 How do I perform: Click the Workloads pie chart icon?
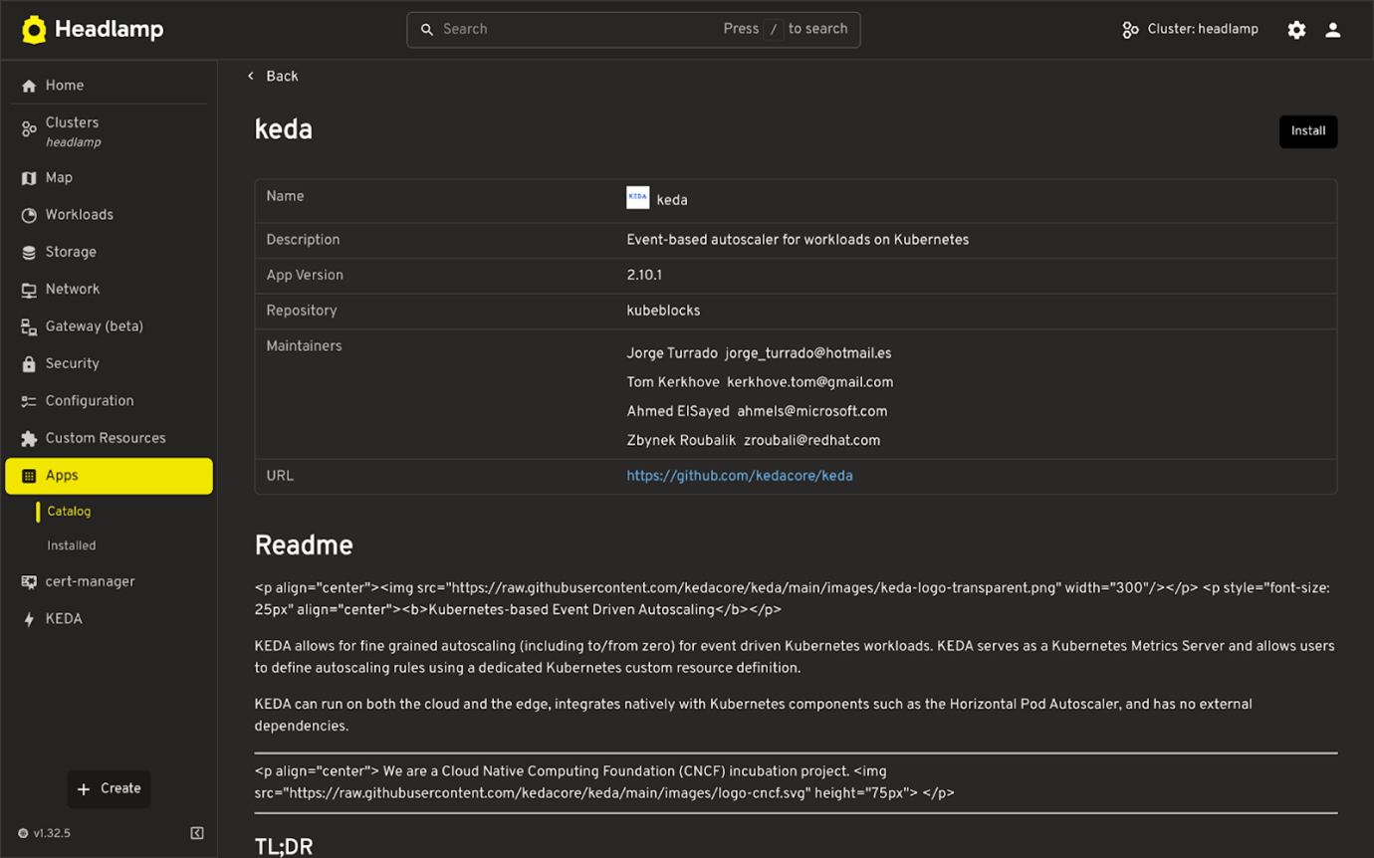[29, 215]
